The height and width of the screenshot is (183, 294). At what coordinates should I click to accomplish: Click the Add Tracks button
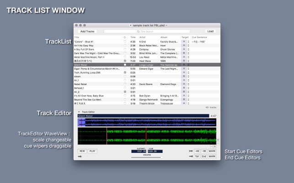(87, 31)
